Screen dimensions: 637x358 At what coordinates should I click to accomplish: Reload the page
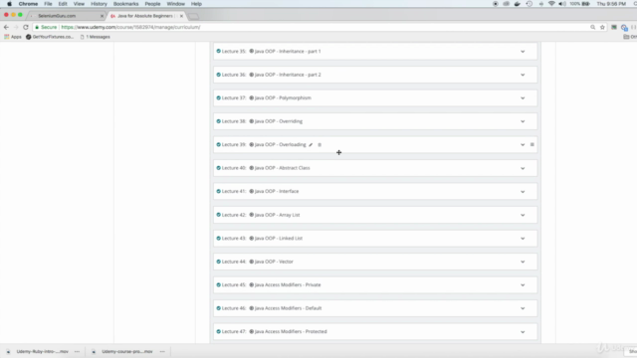click(x=26, y=27)
